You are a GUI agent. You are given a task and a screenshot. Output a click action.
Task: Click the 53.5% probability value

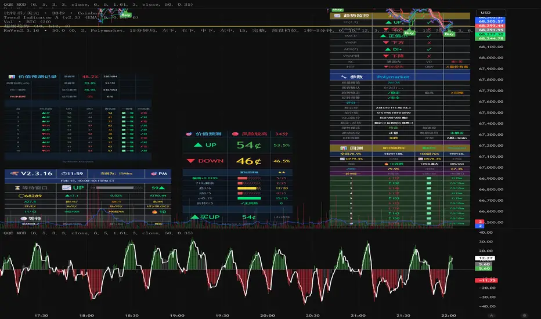tap(282, 145)
